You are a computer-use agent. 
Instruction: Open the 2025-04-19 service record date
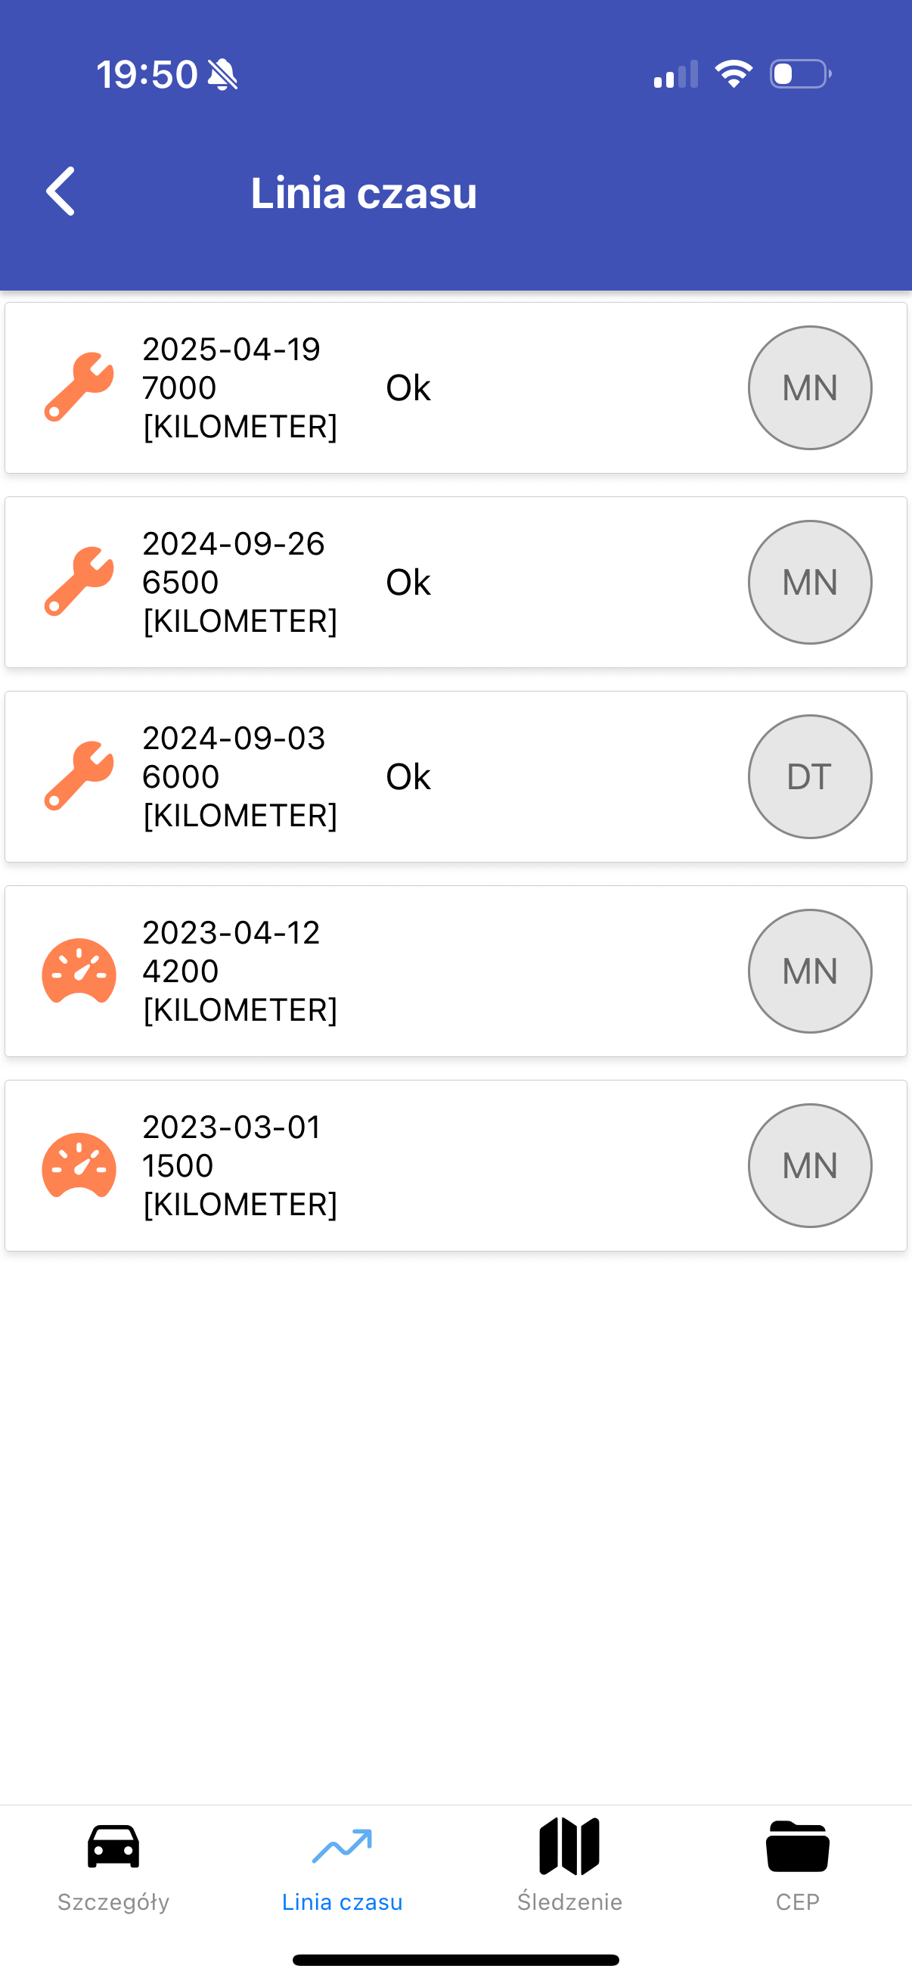click(x=231, y=350)
